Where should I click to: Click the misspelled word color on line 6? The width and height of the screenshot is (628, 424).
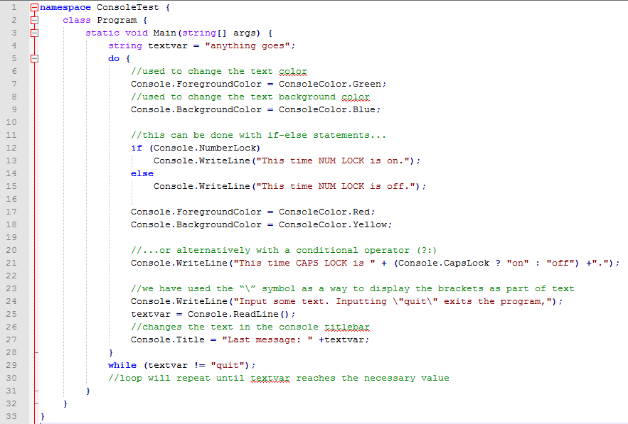pos(293,72)
